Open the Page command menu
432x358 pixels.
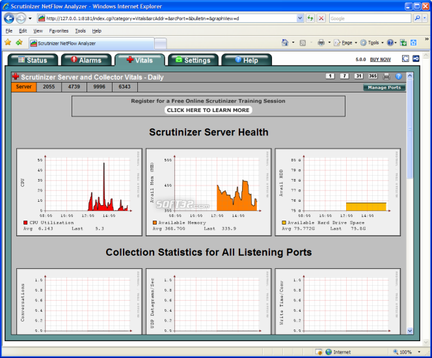(345, 43)
